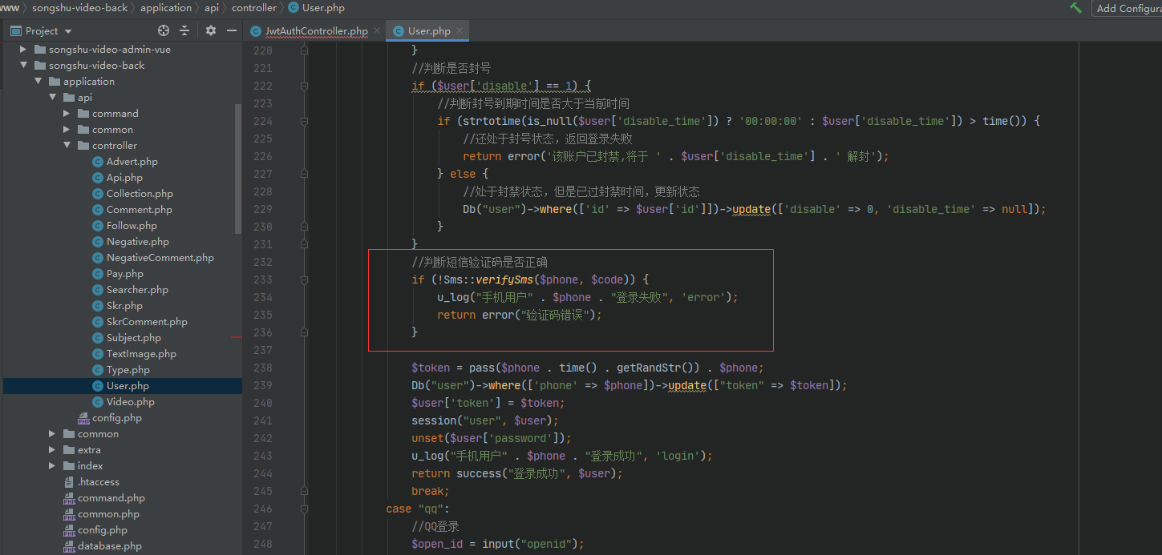Open TextImage.php file
1162x555 pixels.
pos(141,354)
